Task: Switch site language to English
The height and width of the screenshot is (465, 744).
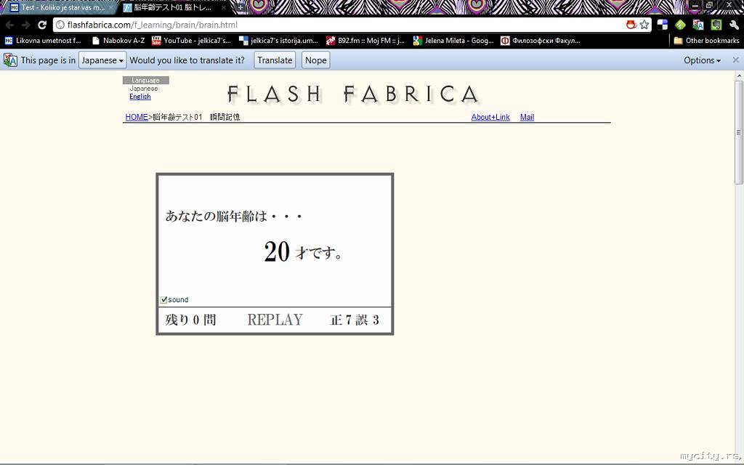Action: point(140,97)
